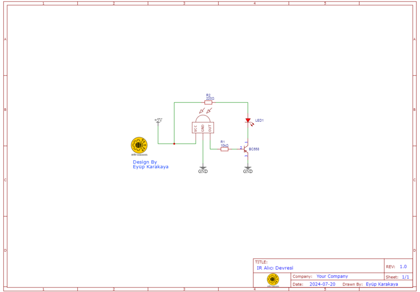This screenshot has width=420, height=292.
Task: Select the LED1 reference label text
Action: tap(259, 120)
